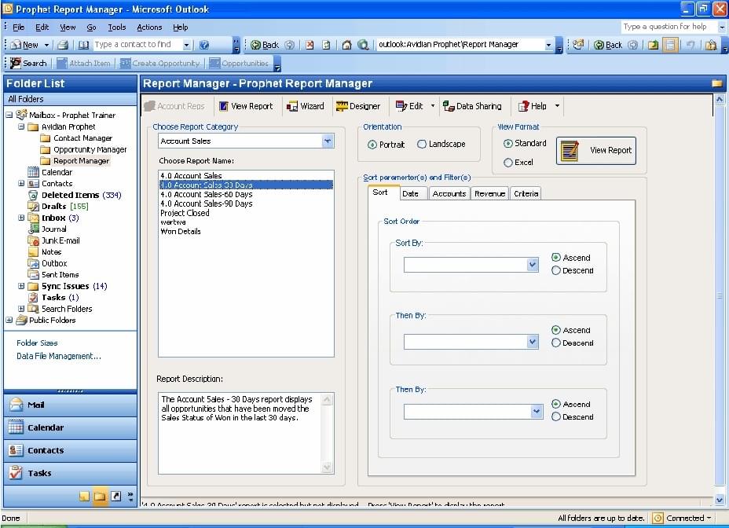Open the Sort By dropdown
The image size is (729, 528).
coord(533,265)
